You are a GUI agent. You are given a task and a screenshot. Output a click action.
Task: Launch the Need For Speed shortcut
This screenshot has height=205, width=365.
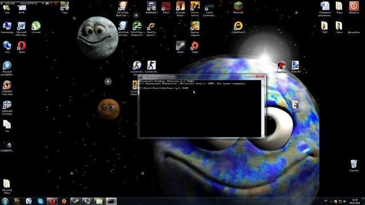[x=152, y=28]
